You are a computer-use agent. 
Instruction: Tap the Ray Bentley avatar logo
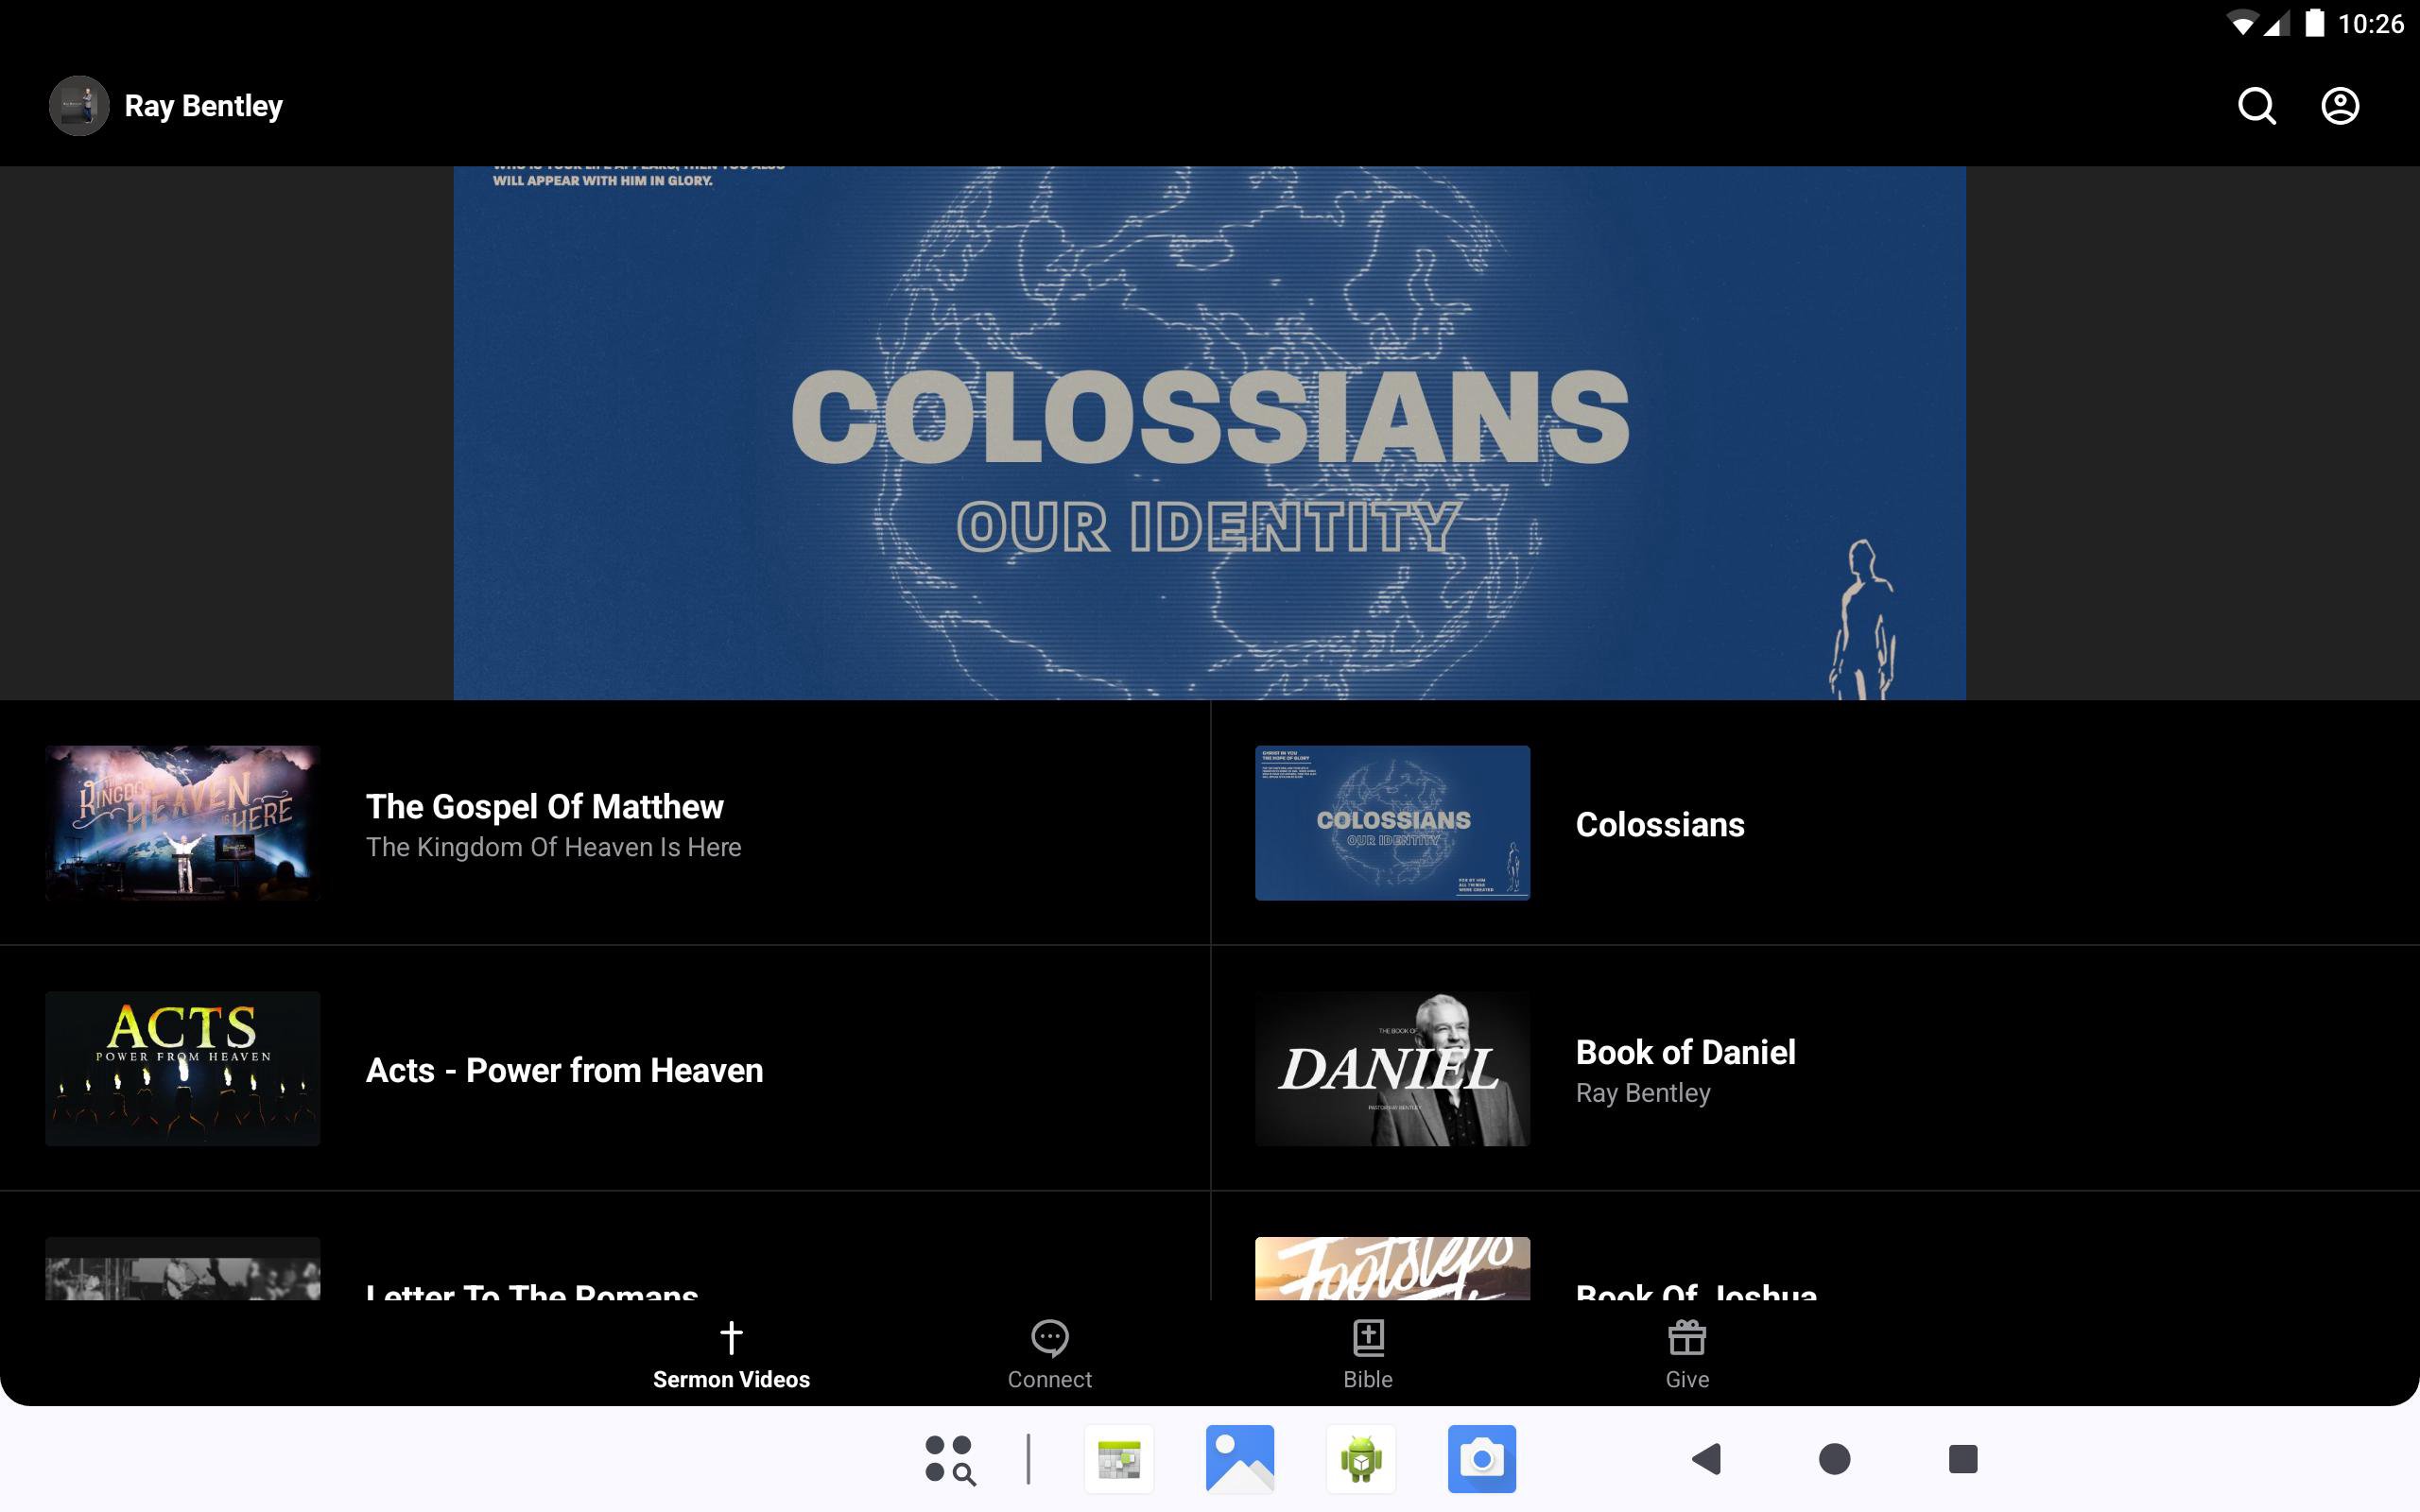pos(79,106)
